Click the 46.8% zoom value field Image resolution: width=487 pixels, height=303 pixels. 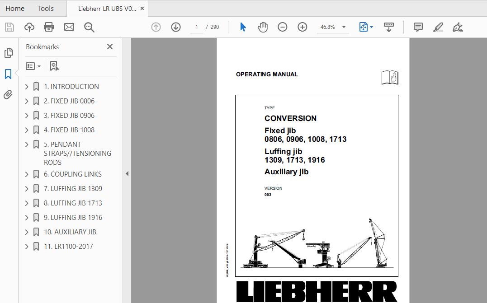point(328,27)
